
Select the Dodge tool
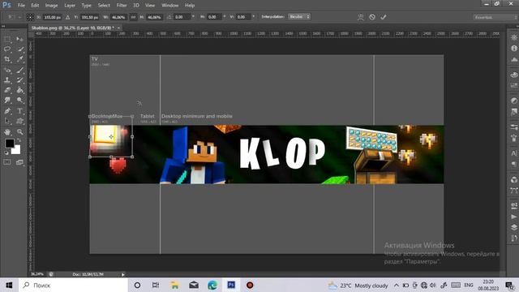19,100
